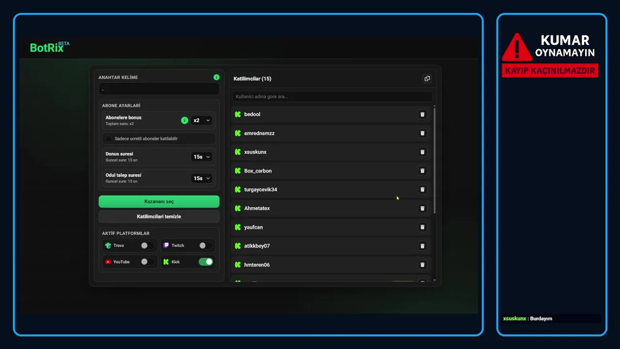Remove atikkbey07 with the trash icon
Screen dimensions: 620x349
coord(422,246)
